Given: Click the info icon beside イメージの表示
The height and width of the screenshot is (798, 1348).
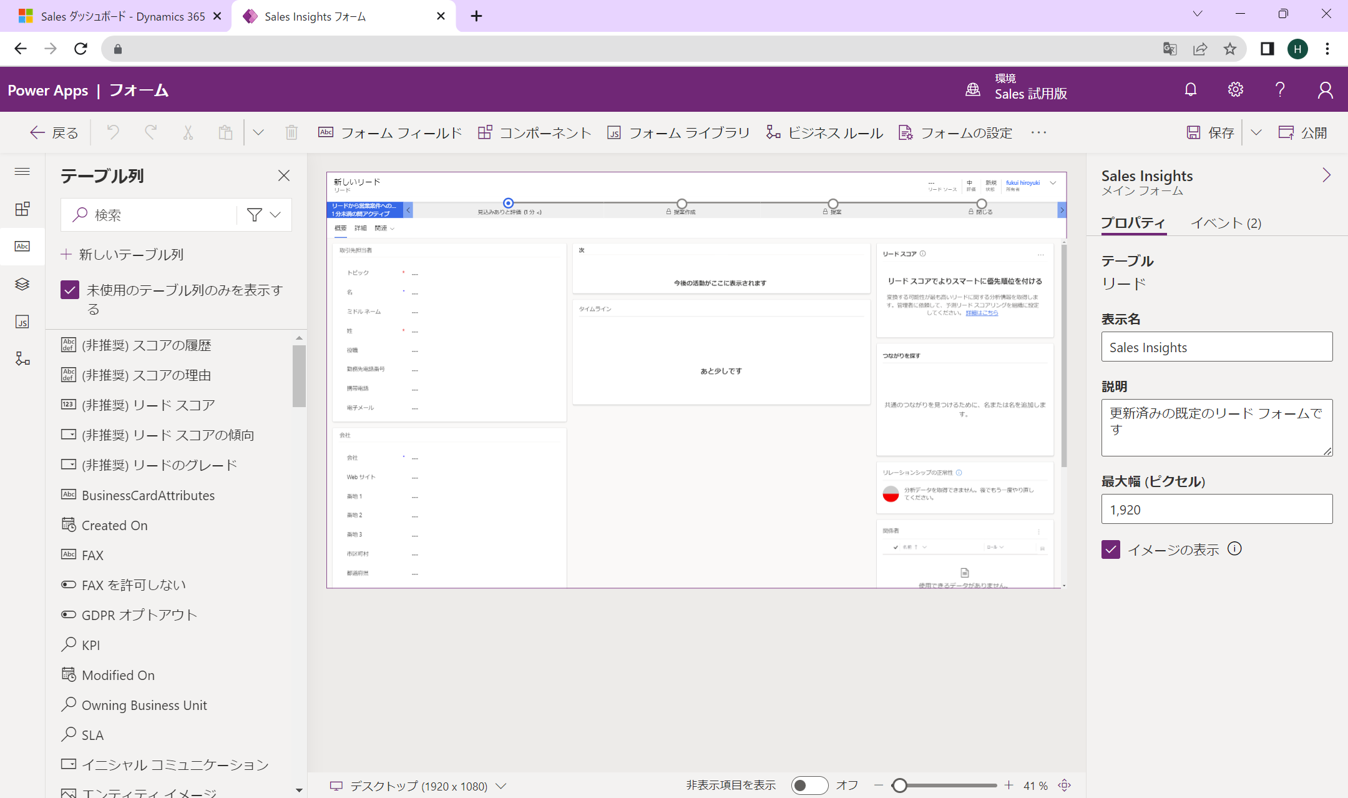Looking at the screenshot, I should coord(1234,549).
